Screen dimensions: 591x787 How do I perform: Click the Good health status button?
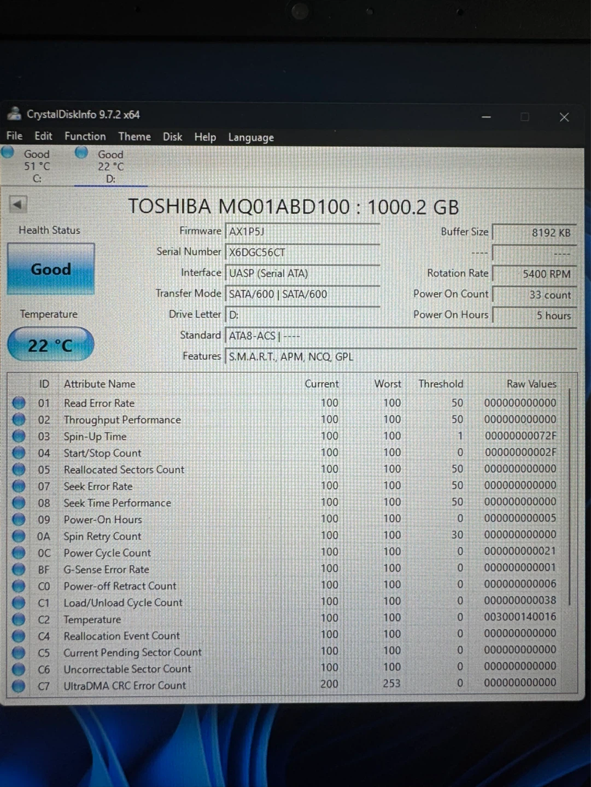(51, 269)
